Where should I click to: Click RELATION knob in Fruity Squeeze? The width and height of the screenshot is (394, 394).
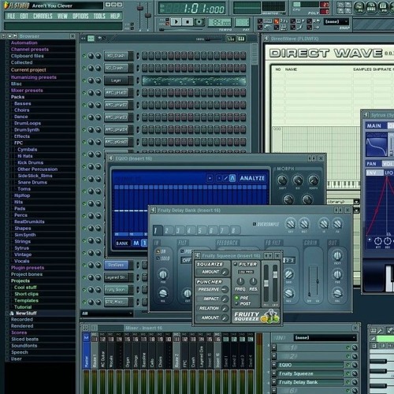pyautogui.click(x=225, y=308)
